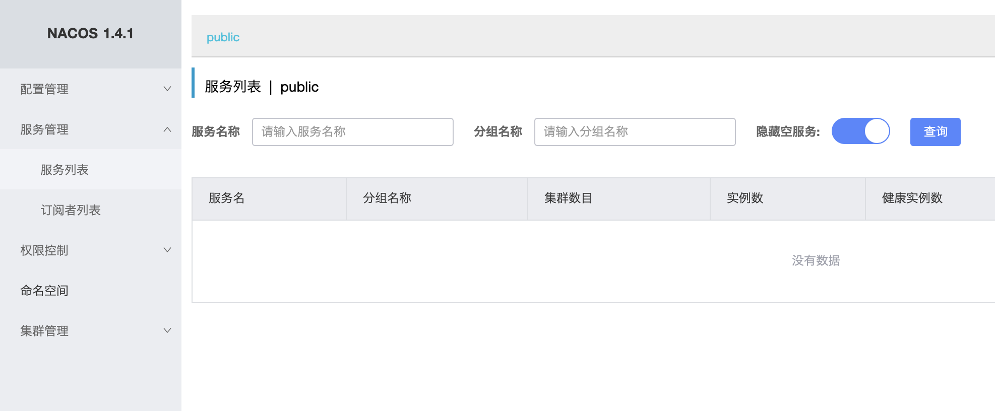Click the NACOS 1.4.1 logo header
Viewport: 995px width, 411px height.
91,34
